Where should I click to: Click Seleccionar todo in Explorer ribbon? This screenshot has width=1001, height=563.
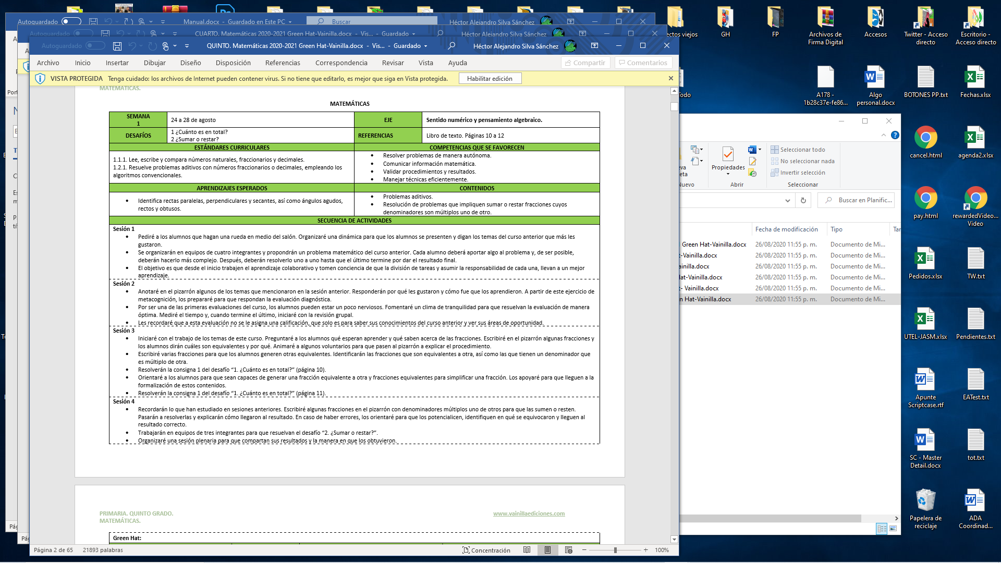point(798,150)
